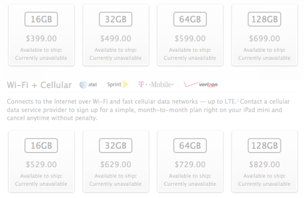Choose the $629.00 32GB Cellular model
This screenshot has width=304, height=198.
coord(116,161)
